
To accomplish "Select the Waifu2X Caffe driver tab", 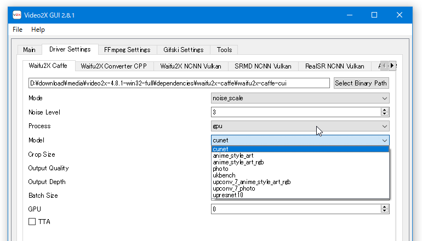I will pyautogui.click(x=48, y=66).
